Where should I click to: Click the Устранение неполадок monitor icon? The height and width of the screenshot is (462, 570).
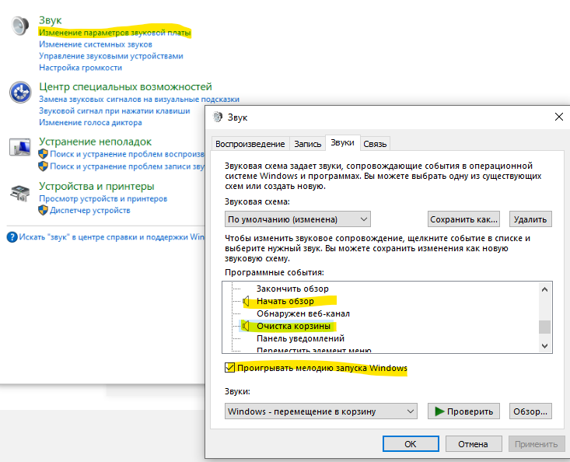20,147
